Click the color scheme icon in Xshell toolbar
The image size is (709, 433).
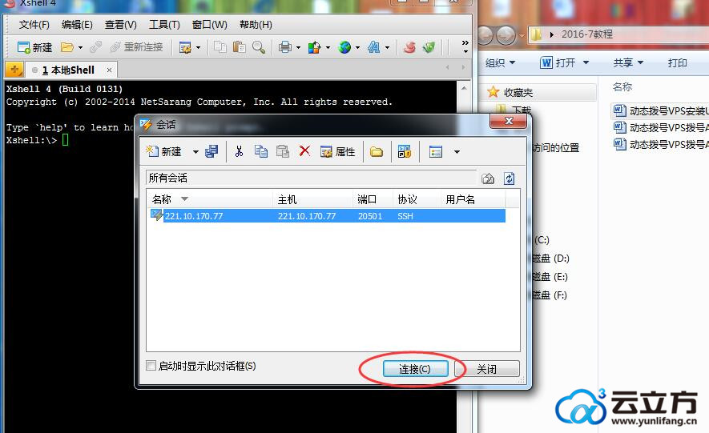click(314, 47)
